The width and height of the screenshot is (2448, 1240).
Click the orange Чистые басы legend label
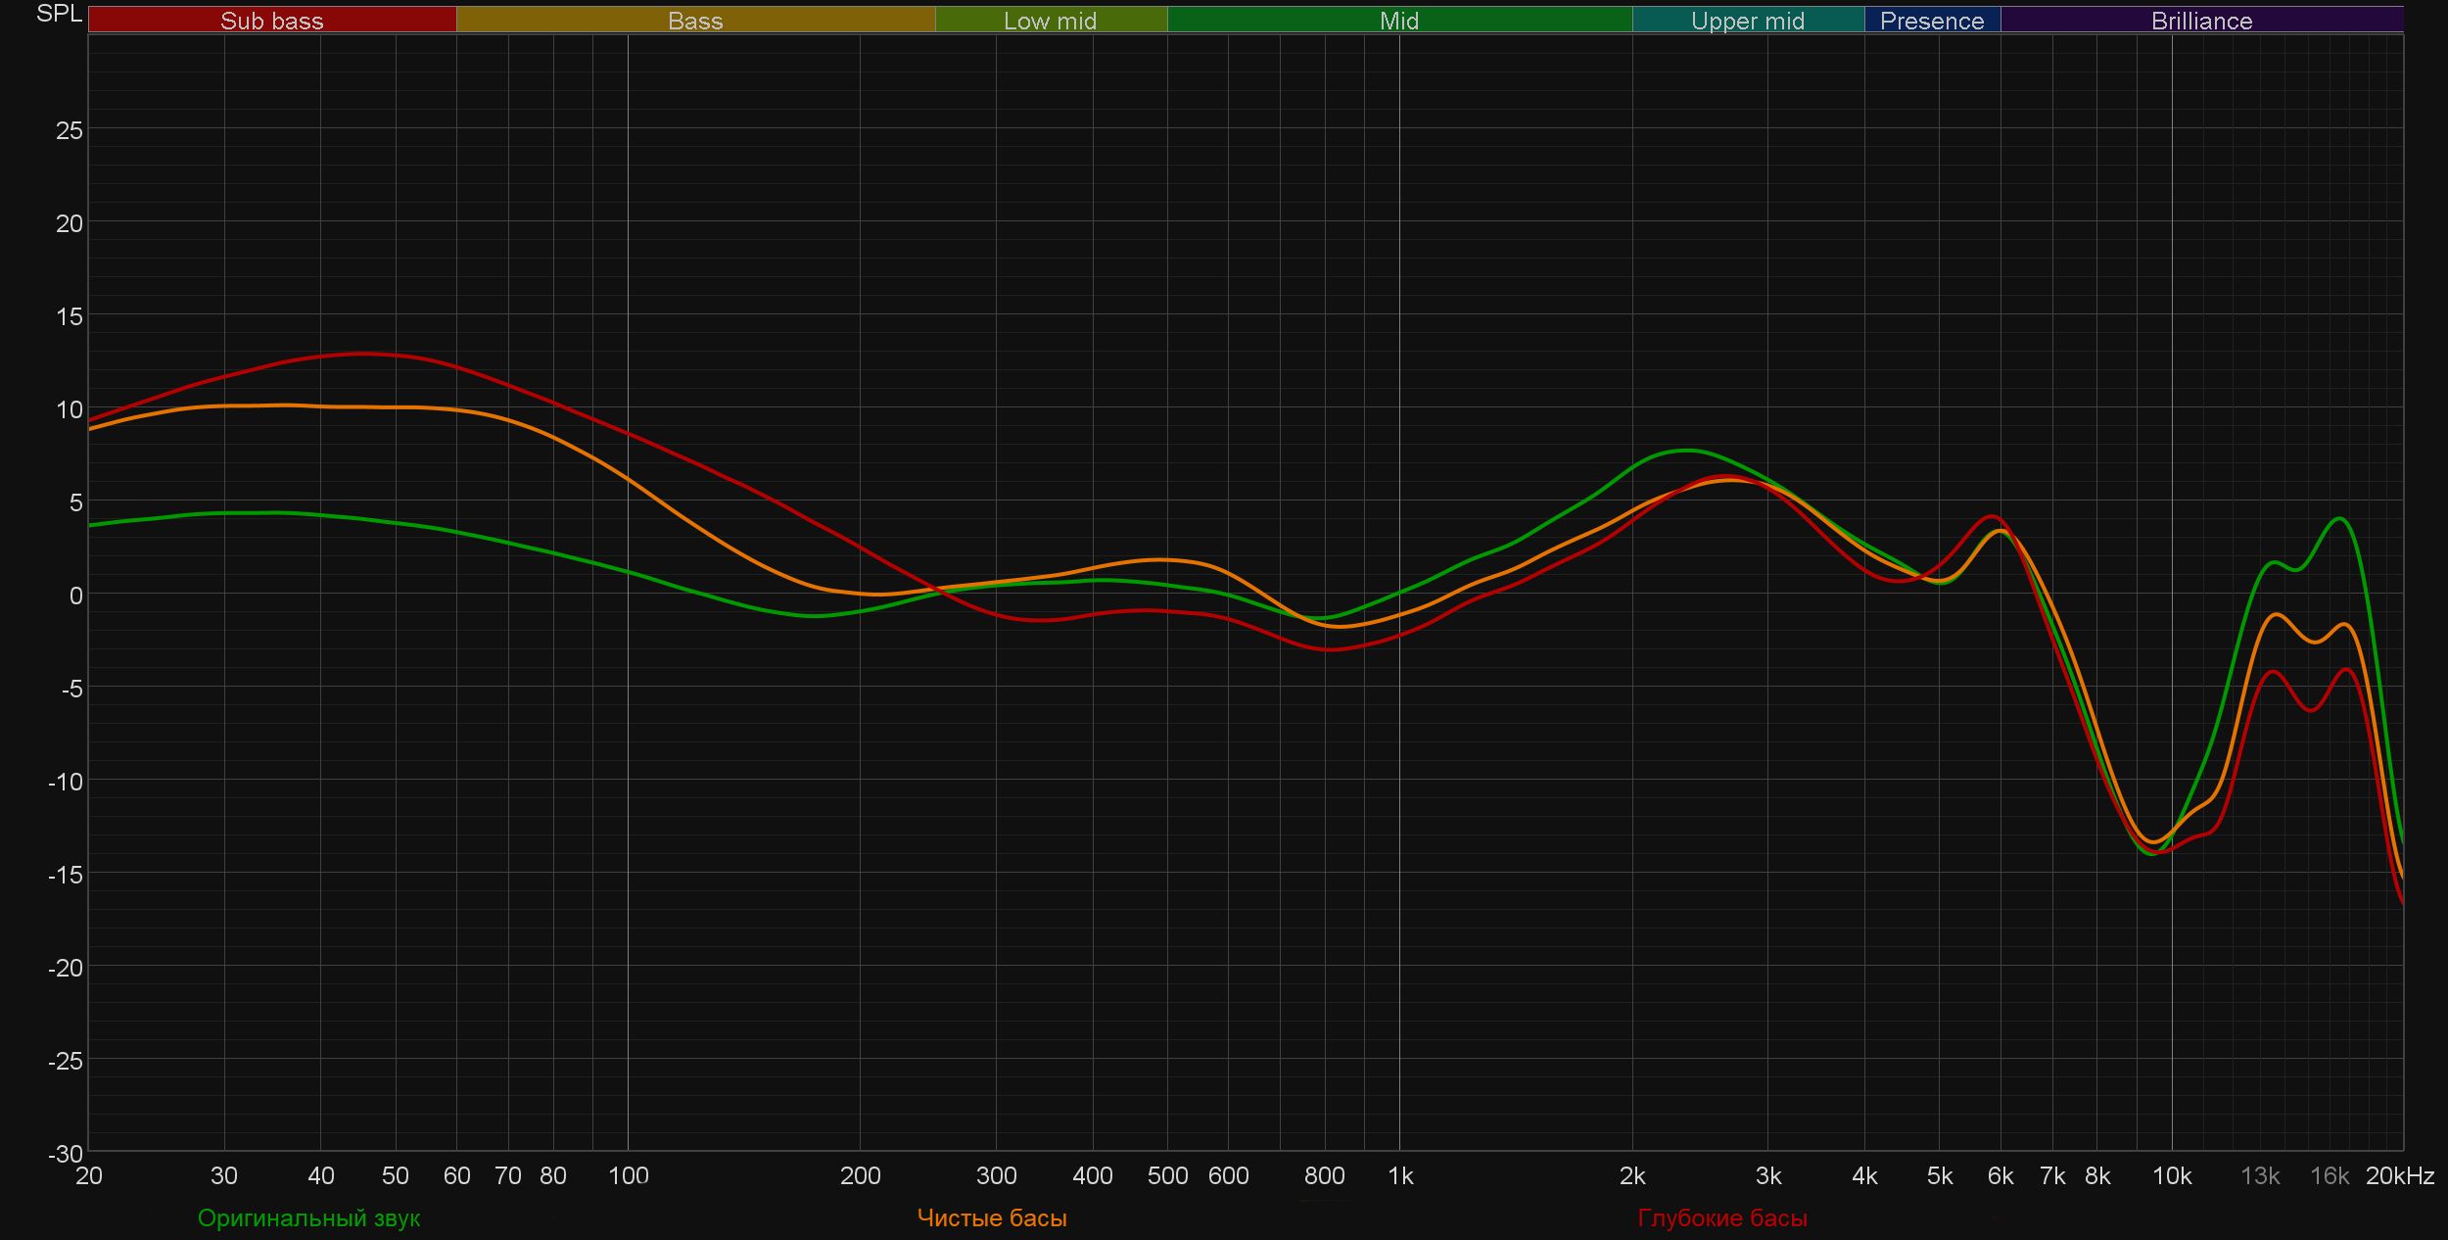(991, 1218)
